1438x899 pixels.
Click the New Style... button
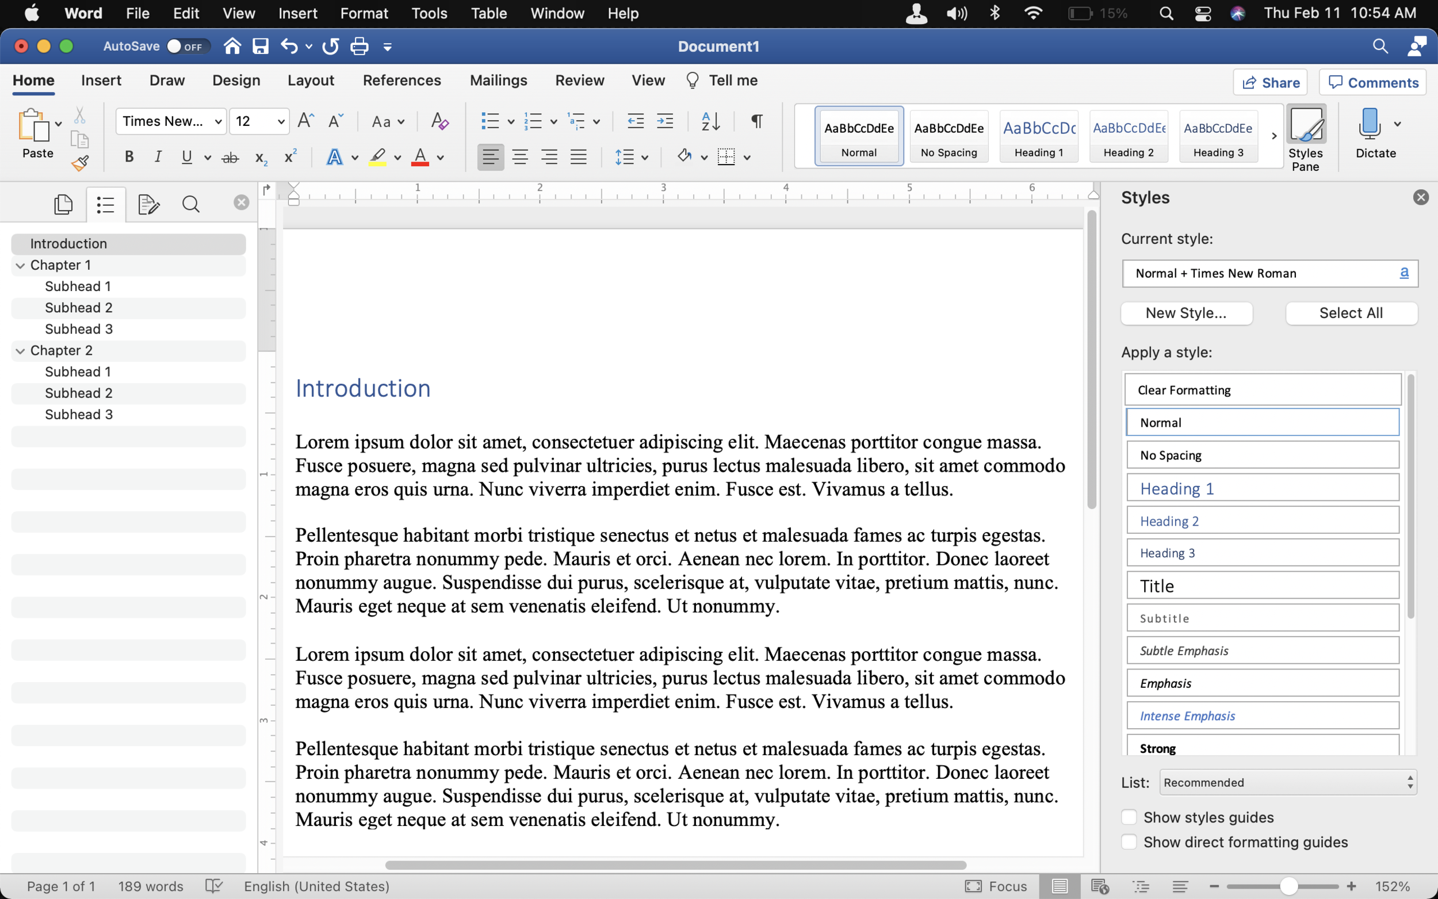point(1186,313)
